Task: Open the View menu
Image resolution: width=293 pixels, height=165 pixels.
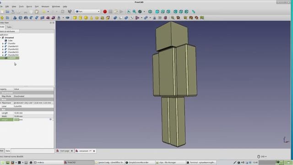Action: [14, 6]
